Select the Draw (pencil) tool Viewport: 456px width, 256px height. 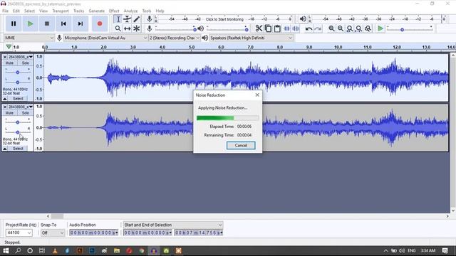click(x=136, y=19)
